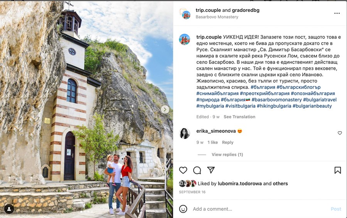Image resolution: width=347 pixels, height=218 pixels.
Task: Like erika_simeonova's comment heart
Action: pyautogui.click(x=340, y=133)
